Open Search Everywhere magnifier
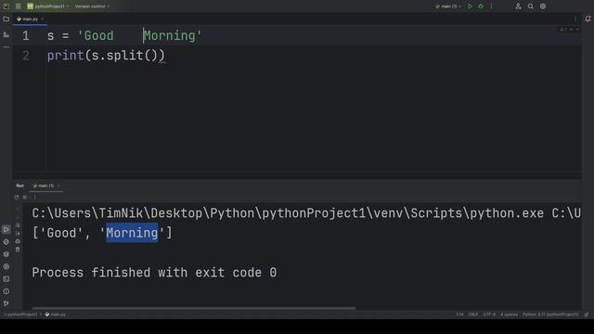 [530, 6]
